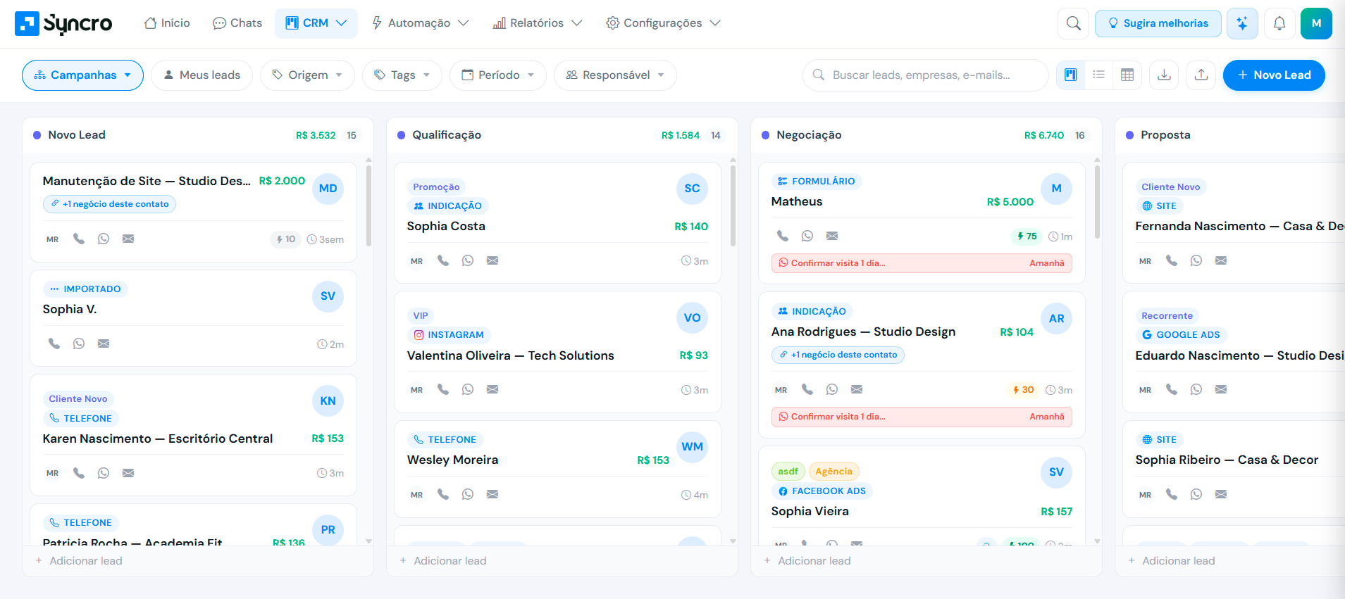
Task: Click Ana Rodrigues Confirmar visita reminder
Action: point(922,417)
